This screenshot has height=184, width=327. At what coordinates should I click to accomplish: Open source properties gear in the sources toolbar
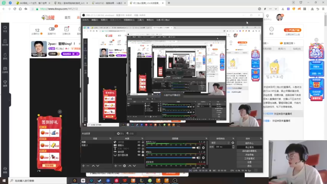click(125, 166)
